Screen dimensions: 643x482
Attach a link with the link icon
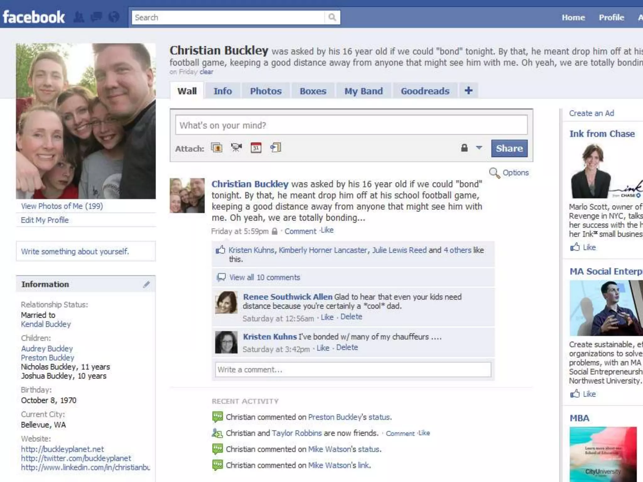click(x=276, y=147)
